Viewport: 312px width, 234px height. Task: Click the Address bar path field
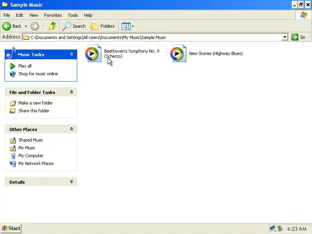(x=152, y=37)
